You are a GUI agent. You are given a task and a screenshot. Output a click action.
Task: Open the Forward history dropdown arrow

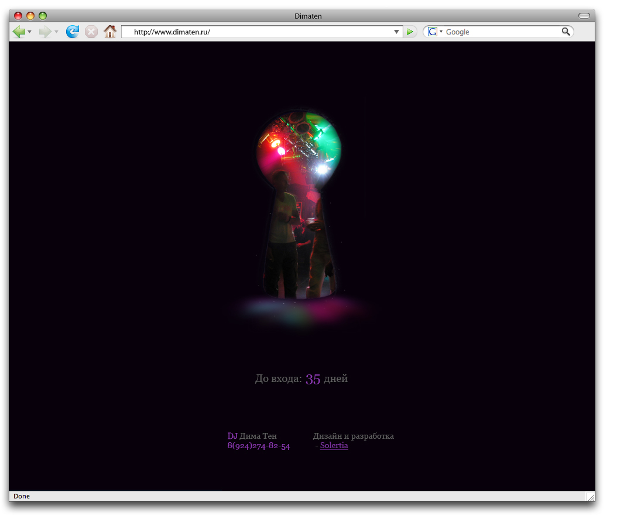[x=56, y=32]
